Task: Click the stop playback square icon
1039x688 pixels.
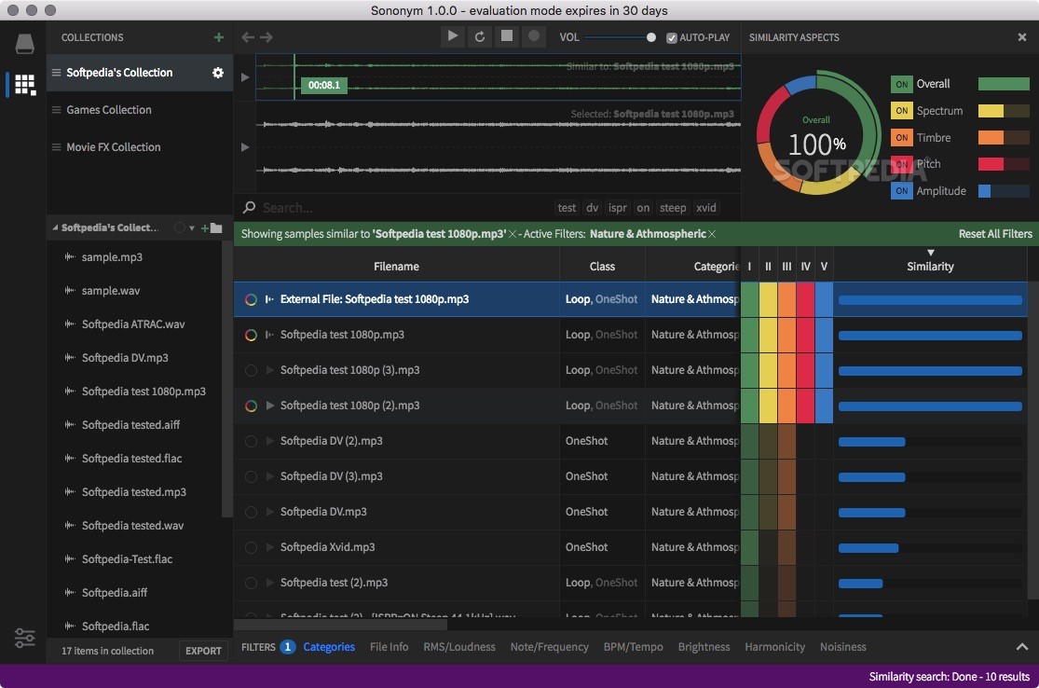Action: point(507,36)
